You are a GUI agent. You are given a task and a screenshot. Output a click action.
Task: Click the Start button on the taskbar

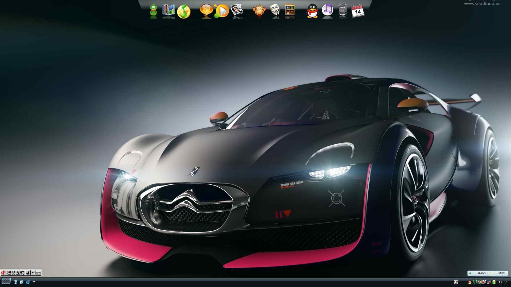6,281
